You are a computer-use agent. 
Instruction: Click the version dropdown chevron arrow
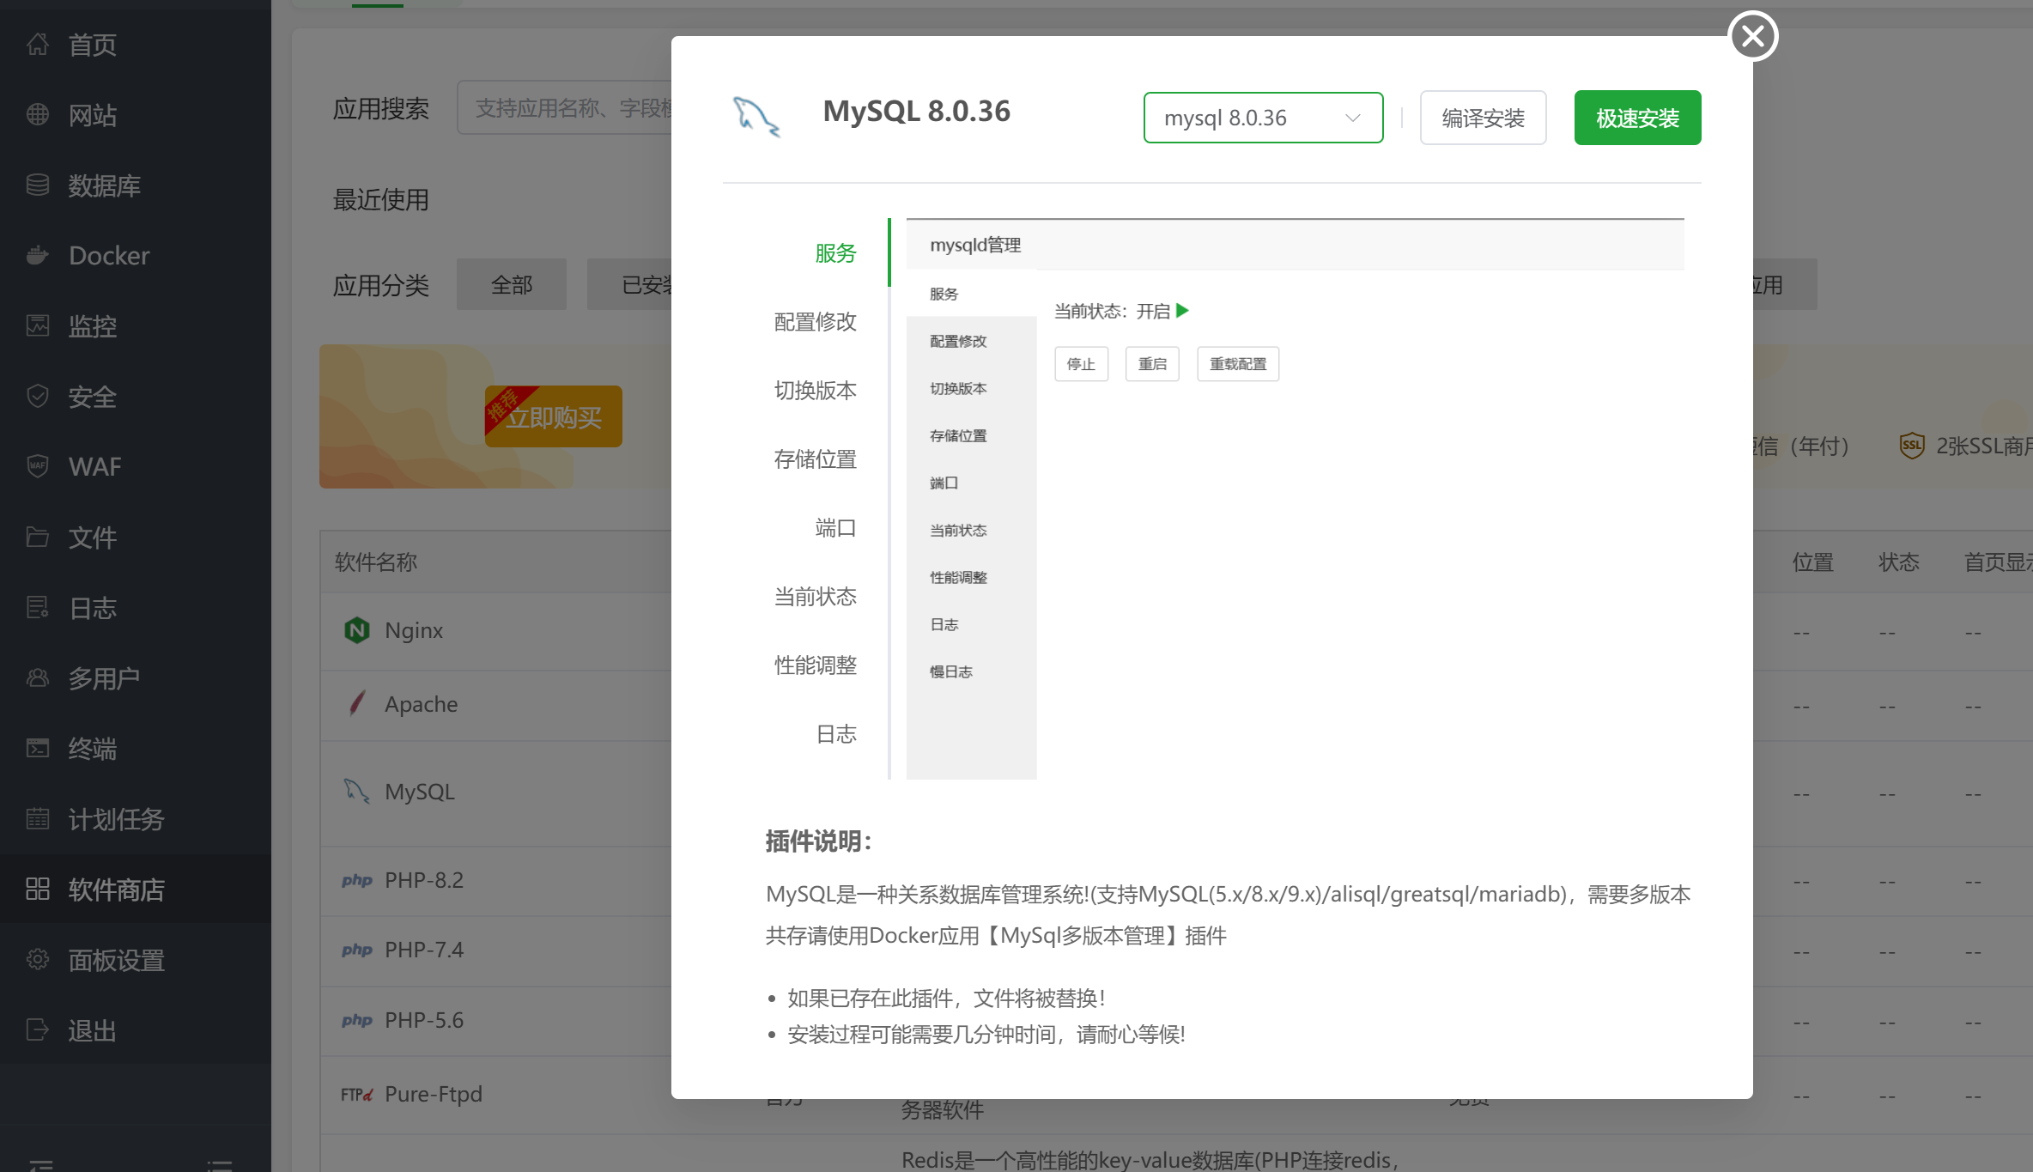[x=1353, y=118]
